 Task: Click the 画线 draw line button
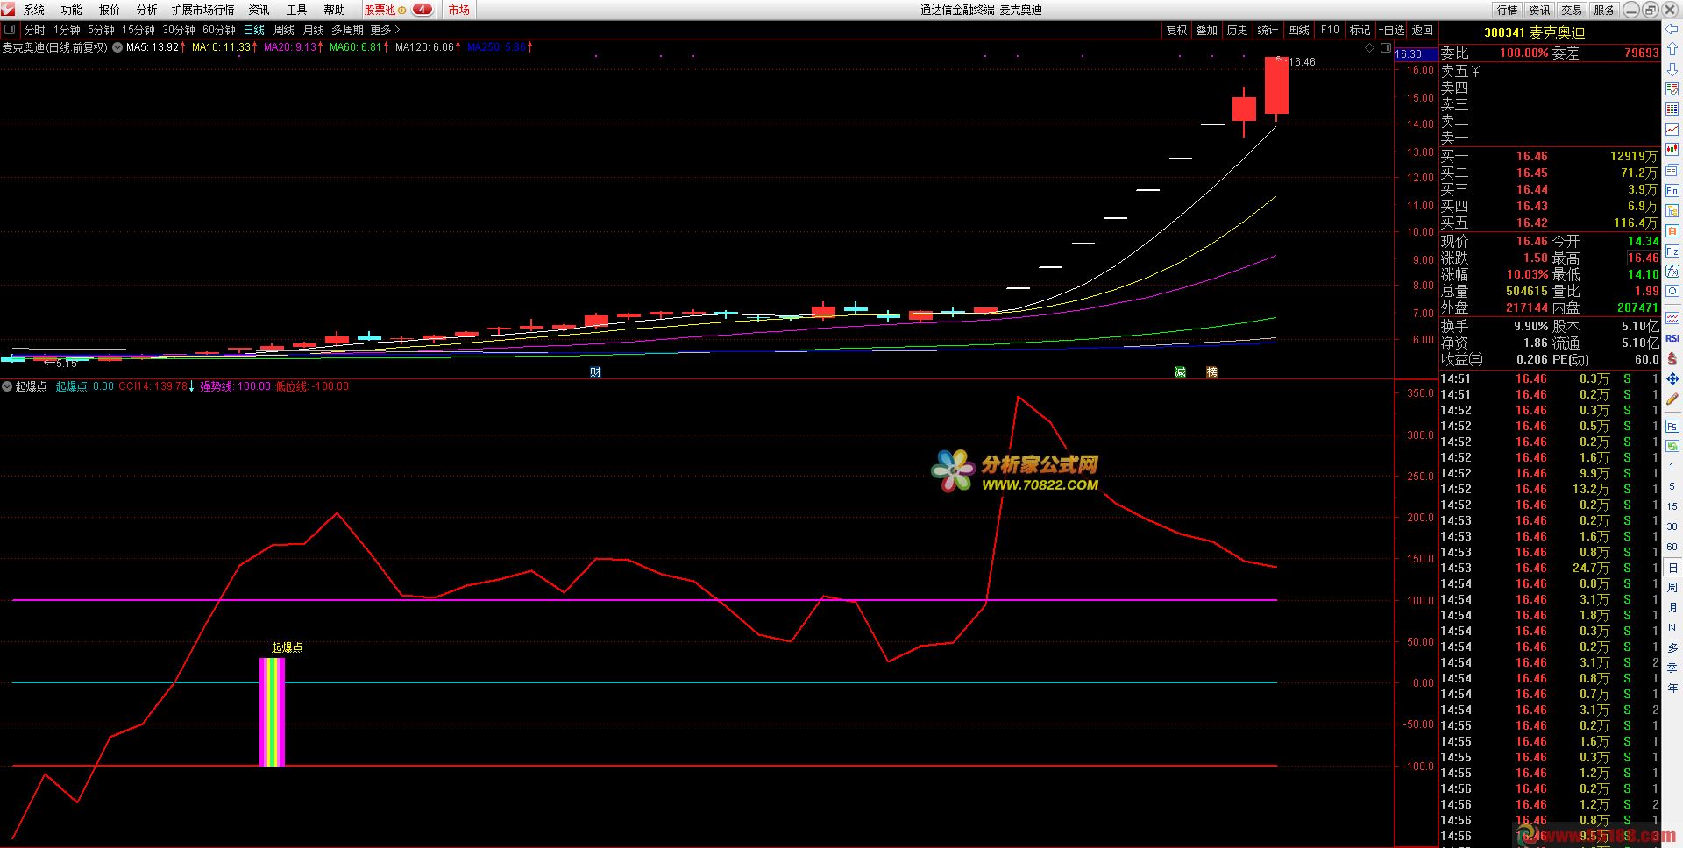tap(1299, 30)
